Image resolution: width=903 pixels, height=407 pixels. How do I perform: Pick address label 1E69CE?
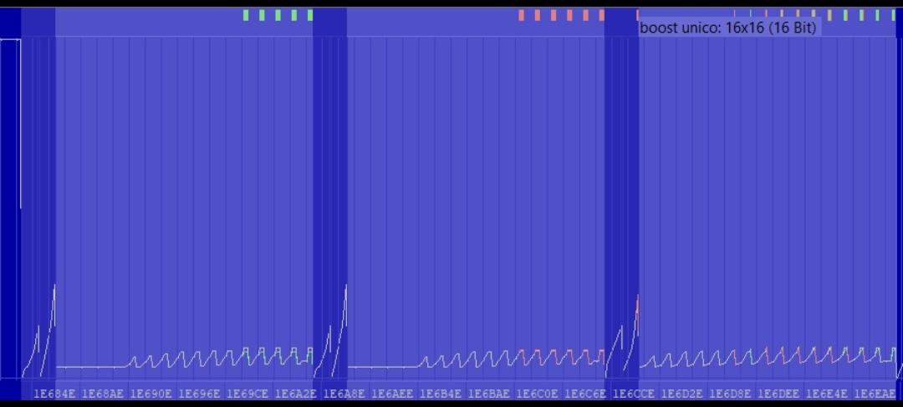pyautogui.click(x=247, y=394)
